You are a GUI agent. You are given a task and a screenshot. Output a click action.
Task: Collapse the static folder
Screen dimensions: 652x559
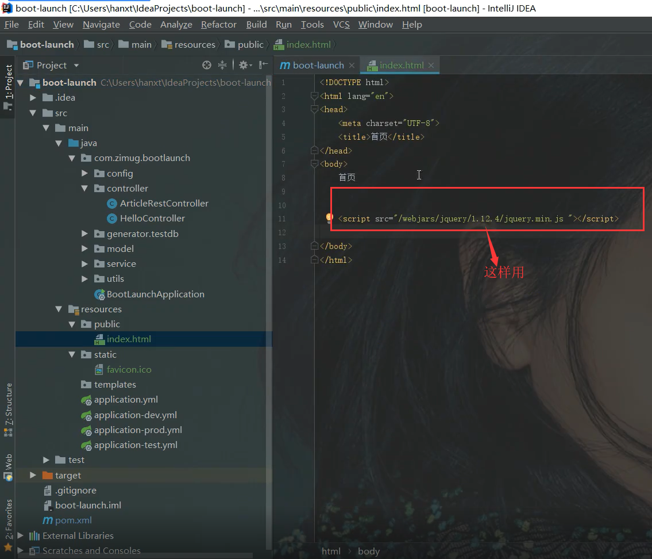72,354
